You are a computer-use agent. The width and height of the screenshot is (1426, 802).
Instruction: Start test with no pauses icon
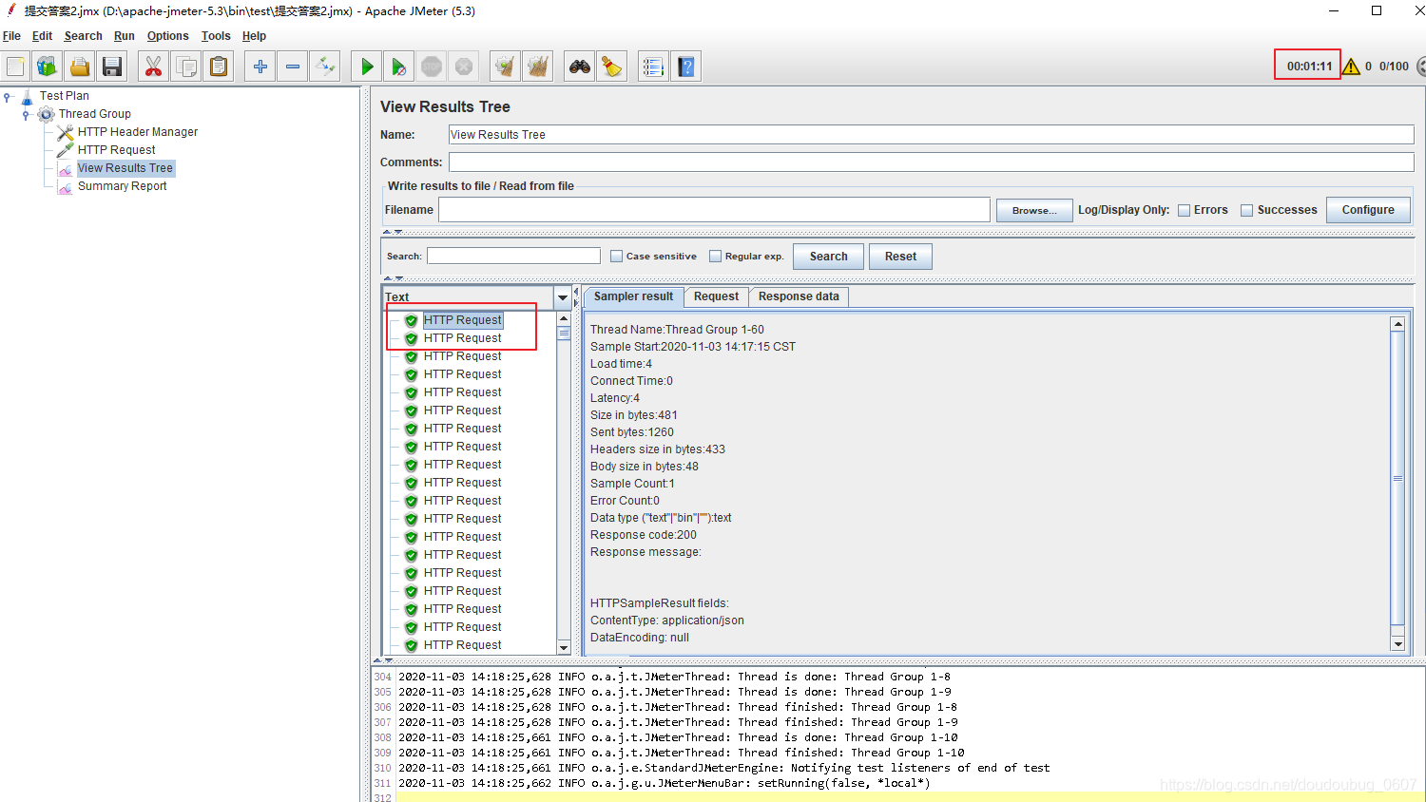point(399,67)
